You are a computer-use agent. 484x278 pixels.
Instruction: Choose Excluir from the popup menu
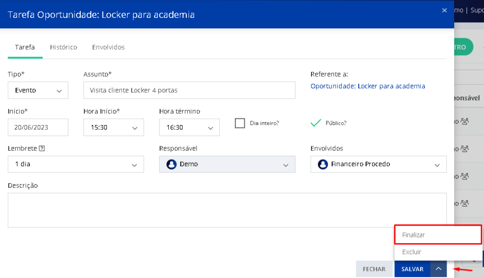[x=438, y=252]
